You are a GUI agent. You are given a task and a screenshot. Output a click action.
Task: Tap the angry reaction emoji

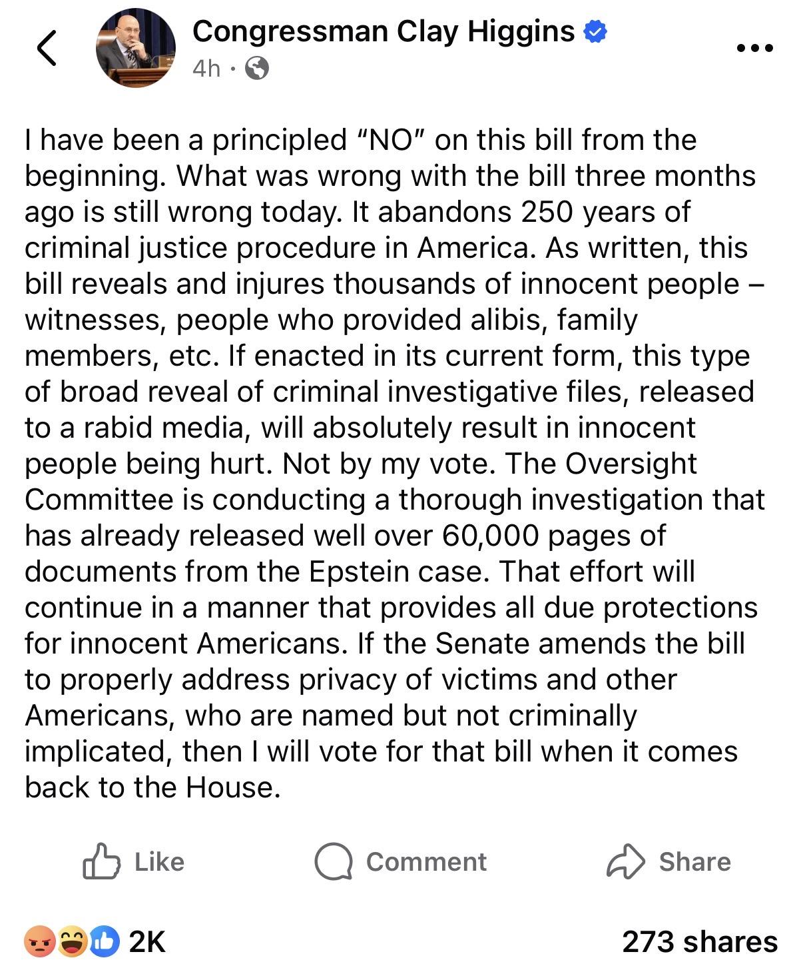tap(39, 941)
